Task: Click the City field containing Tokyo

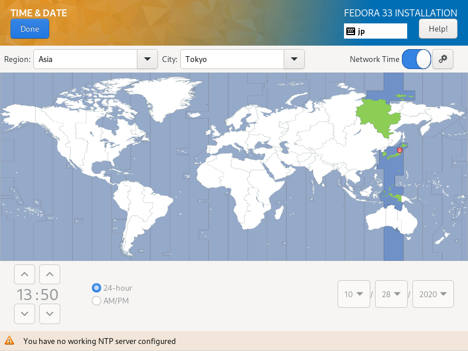Action: coord(232,59)
